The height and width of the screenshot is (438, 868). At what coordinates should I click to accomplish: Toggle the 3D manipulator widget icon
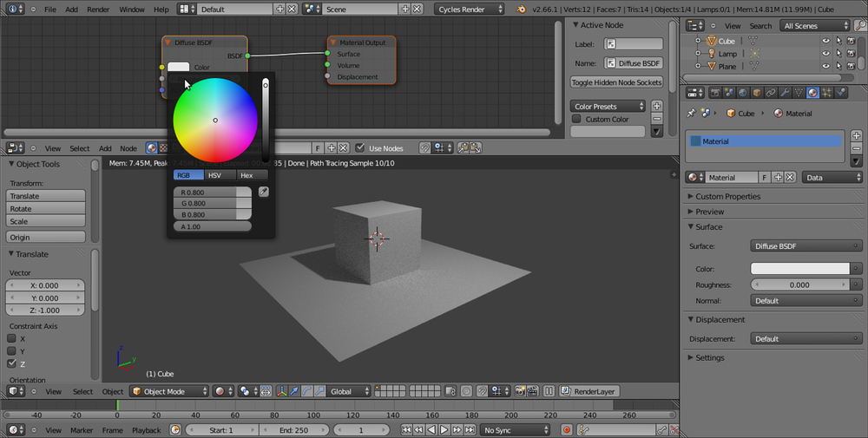pyautogui.click(x=282, y=392)
